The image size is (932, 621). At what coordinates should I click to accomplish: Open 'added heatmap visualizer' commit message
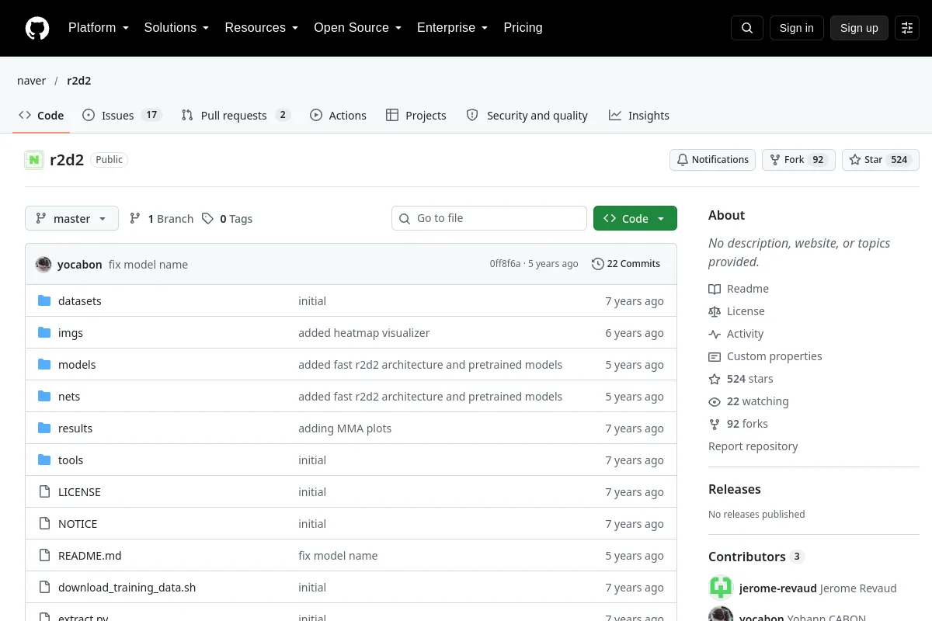coord(363,332)
